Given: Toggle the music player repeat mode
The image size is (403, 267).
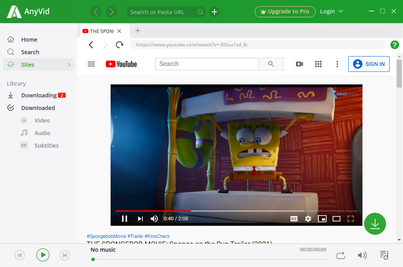Looking at the screenshot, I should 341,256.
